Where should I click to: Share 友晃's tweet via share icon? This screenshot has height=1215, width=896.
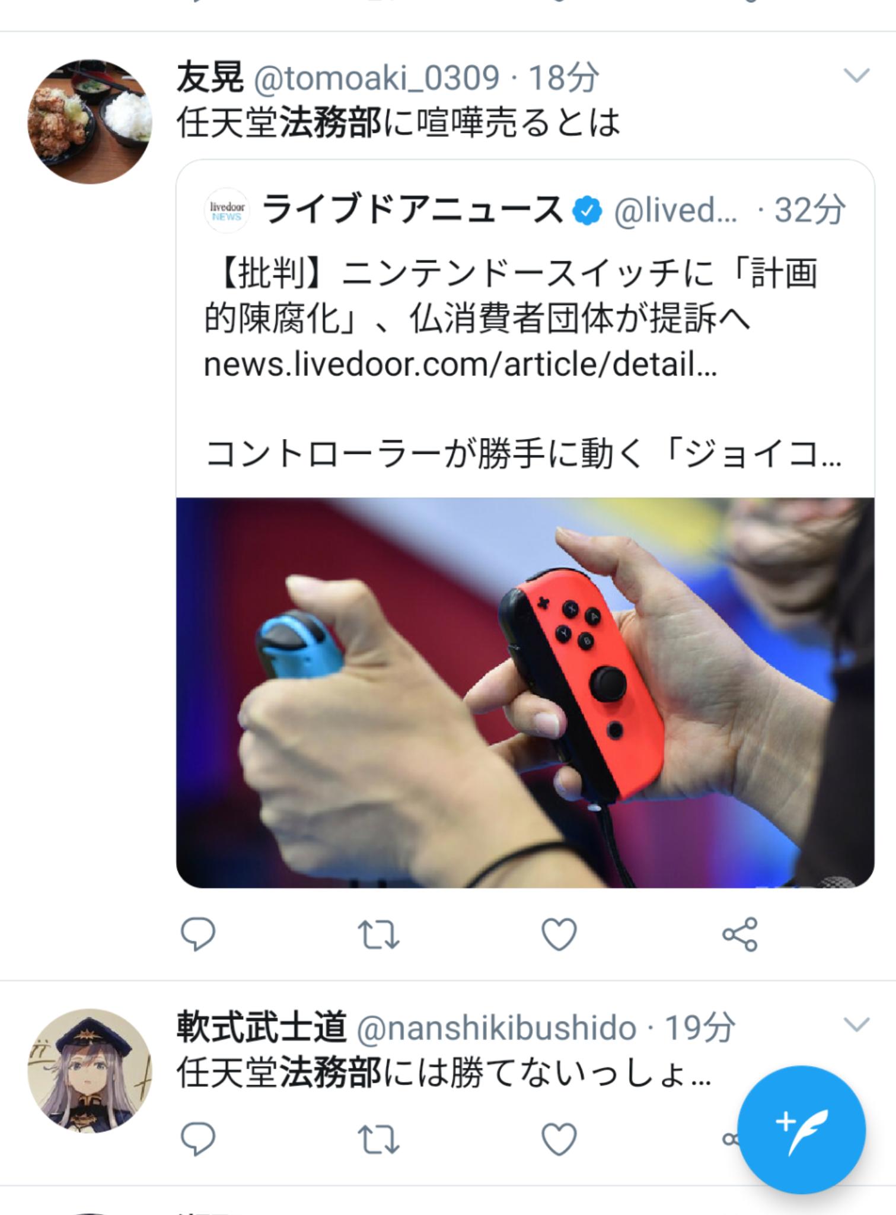740,934
